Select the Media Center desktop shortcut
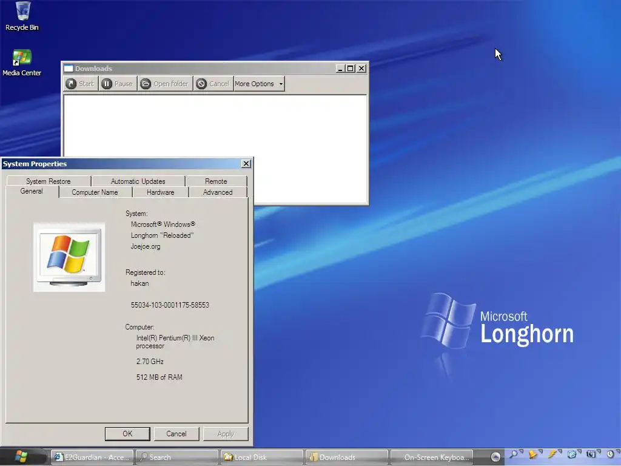621x466 pixels. 22,62
